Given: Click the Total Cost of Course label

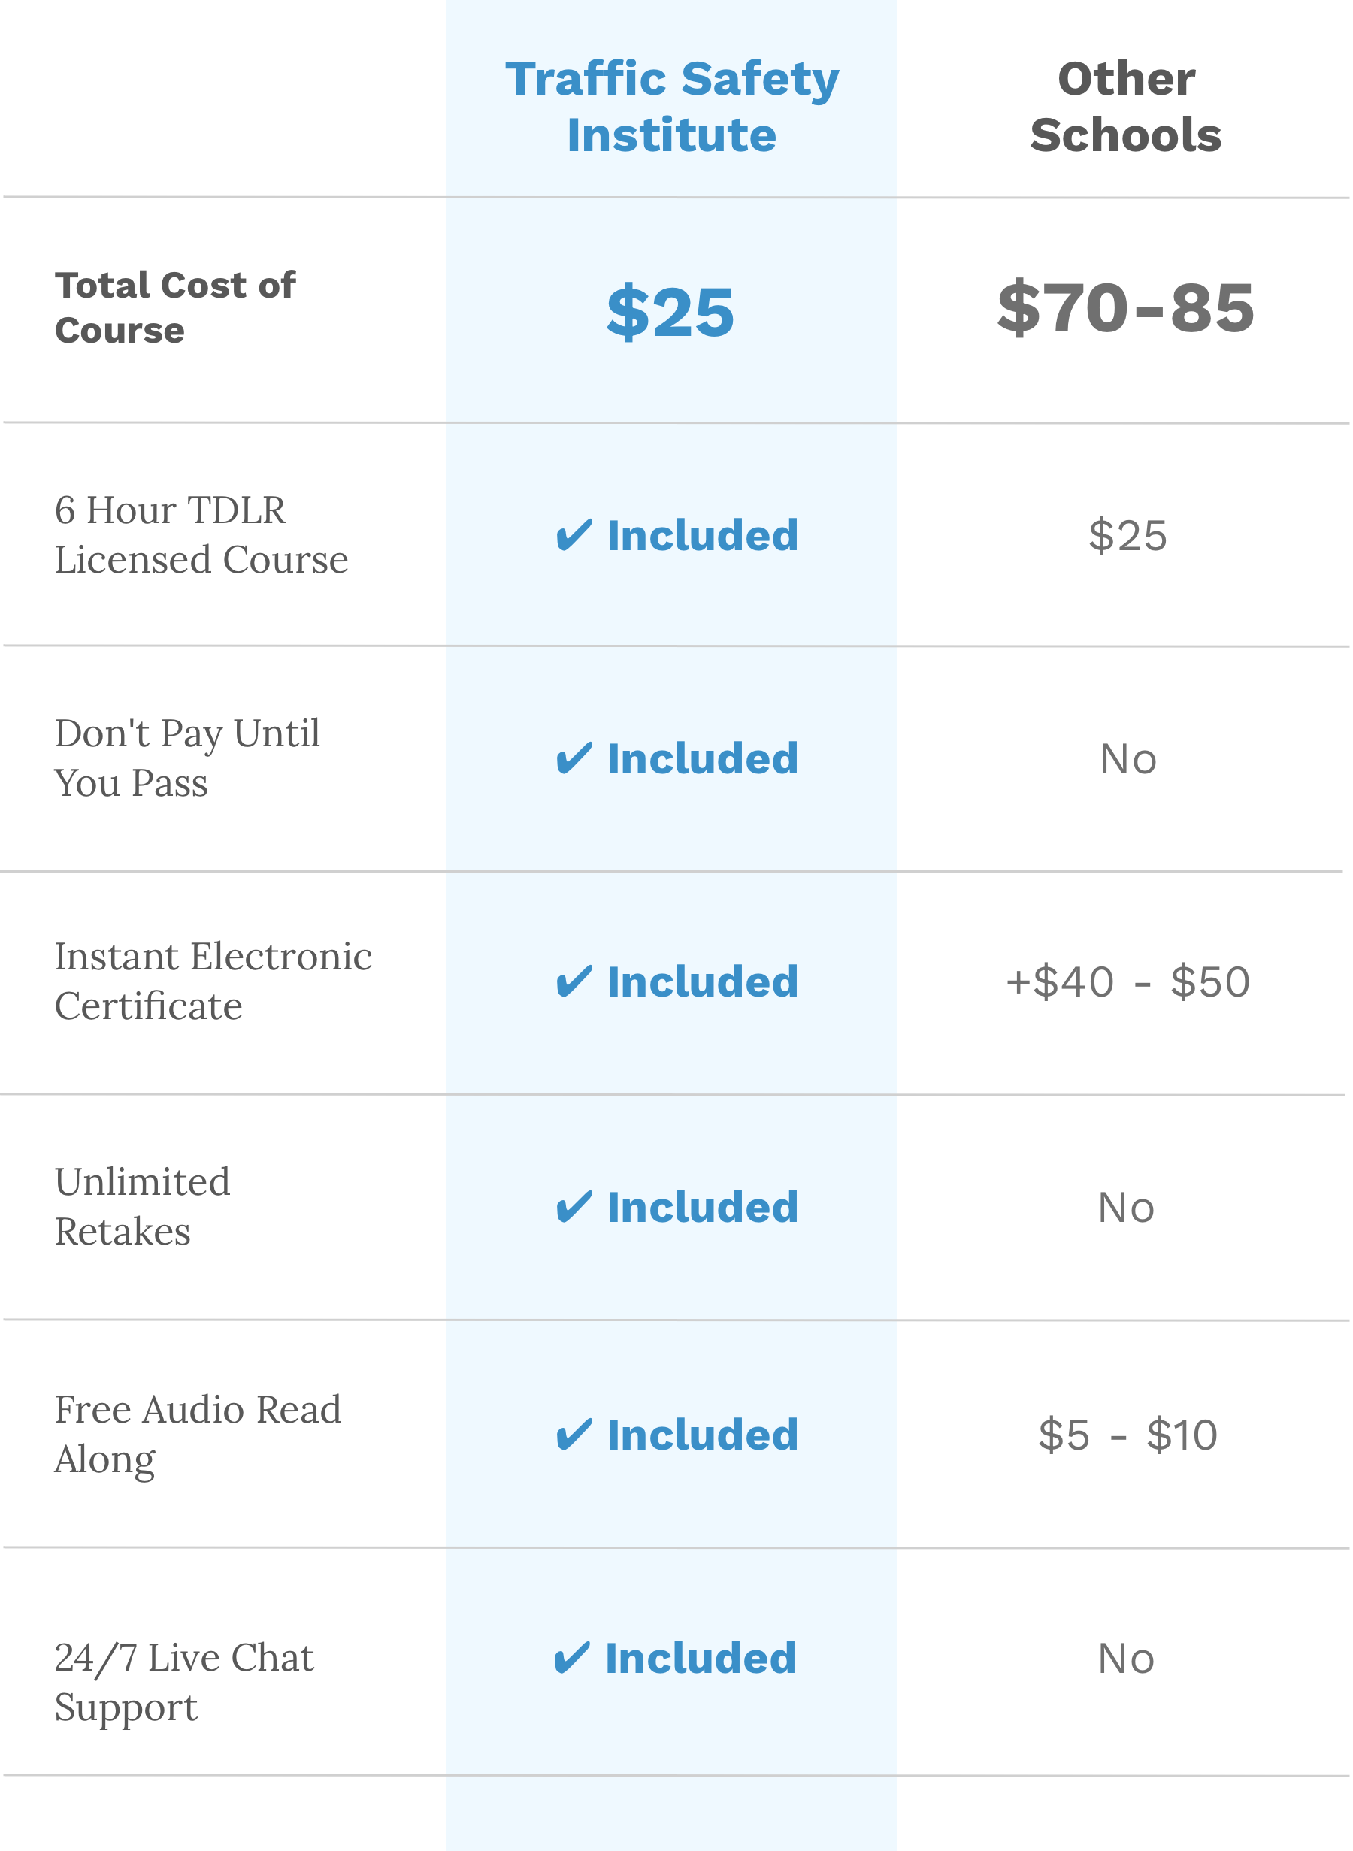Looking at the screenshot, I should (x=175, y=308).
